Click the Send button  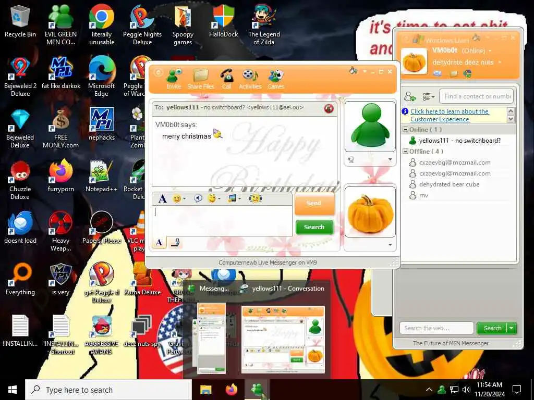[314, 204]
